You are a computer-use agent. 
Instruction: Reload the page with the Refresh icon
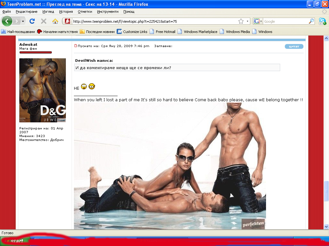click(x=32, y=21)
